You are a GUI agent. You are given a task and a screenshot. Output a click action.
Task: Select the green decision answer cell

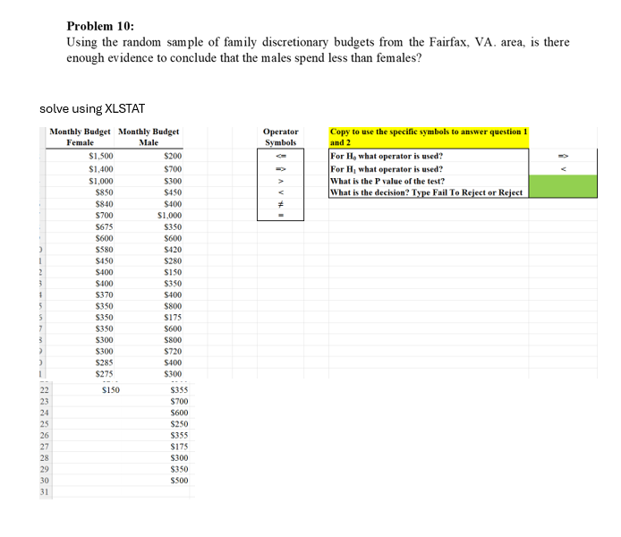click(x=563, y=192)
